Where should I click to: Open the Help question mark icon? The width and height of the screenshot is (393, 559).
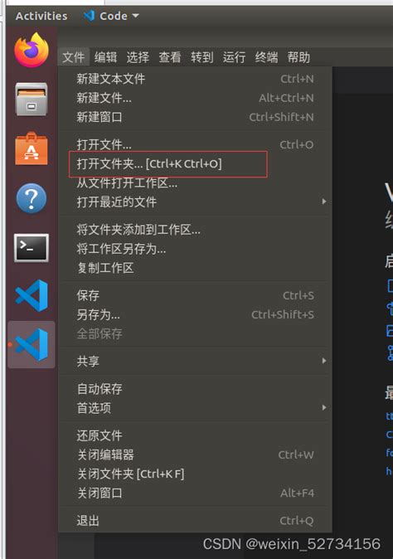[32, 198]
